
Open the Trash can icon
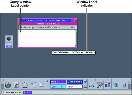(x=124, y=85)
